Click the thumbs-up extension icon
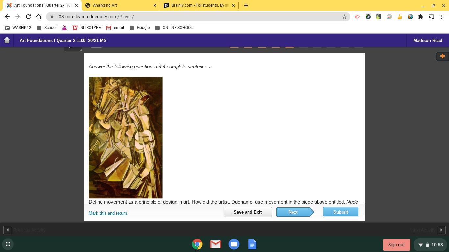 click(400, 17)
